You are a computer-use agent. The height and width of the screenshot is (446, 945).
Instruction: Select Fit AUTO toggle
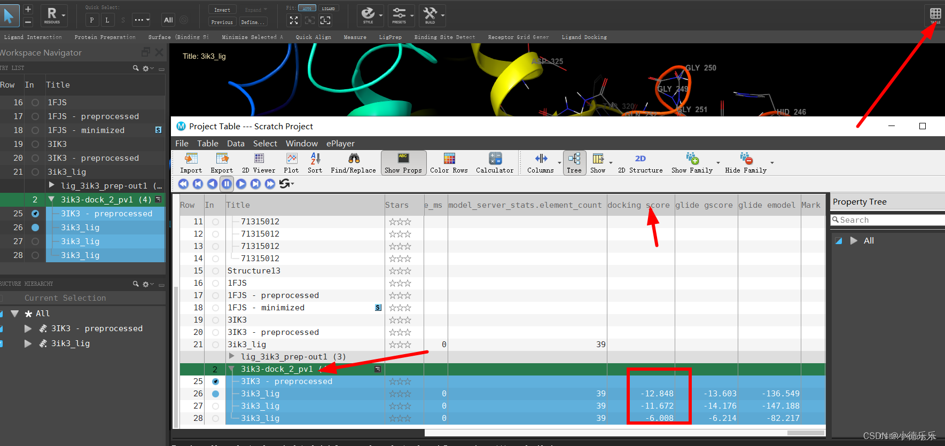pyautogui.click(x=307, y=9)
